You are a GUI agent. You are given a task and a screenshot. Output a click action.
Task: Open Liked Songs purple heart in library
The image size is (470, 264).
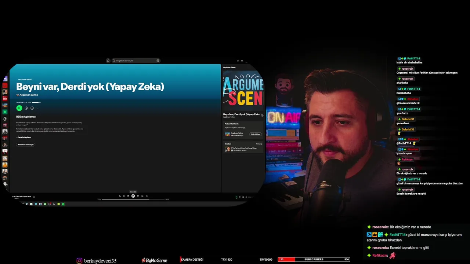(x=5, y=78)
